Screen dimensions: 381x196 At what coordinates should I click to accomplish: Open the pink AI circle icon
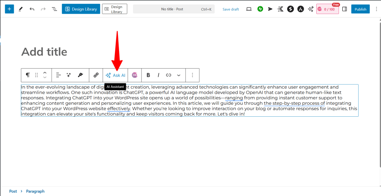pos(135,75)
